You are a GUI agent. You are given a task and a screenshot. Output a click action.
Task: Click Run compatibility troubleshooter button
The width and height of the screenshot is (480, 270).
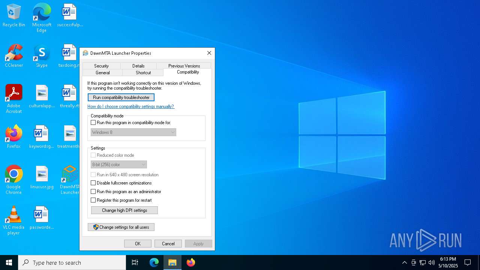pyautogui.click(x=121, y=97)
